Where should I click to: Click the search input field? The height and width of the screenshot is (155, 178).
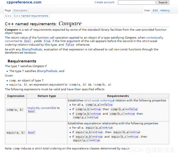pyautogui.click(x=137, y=3)
